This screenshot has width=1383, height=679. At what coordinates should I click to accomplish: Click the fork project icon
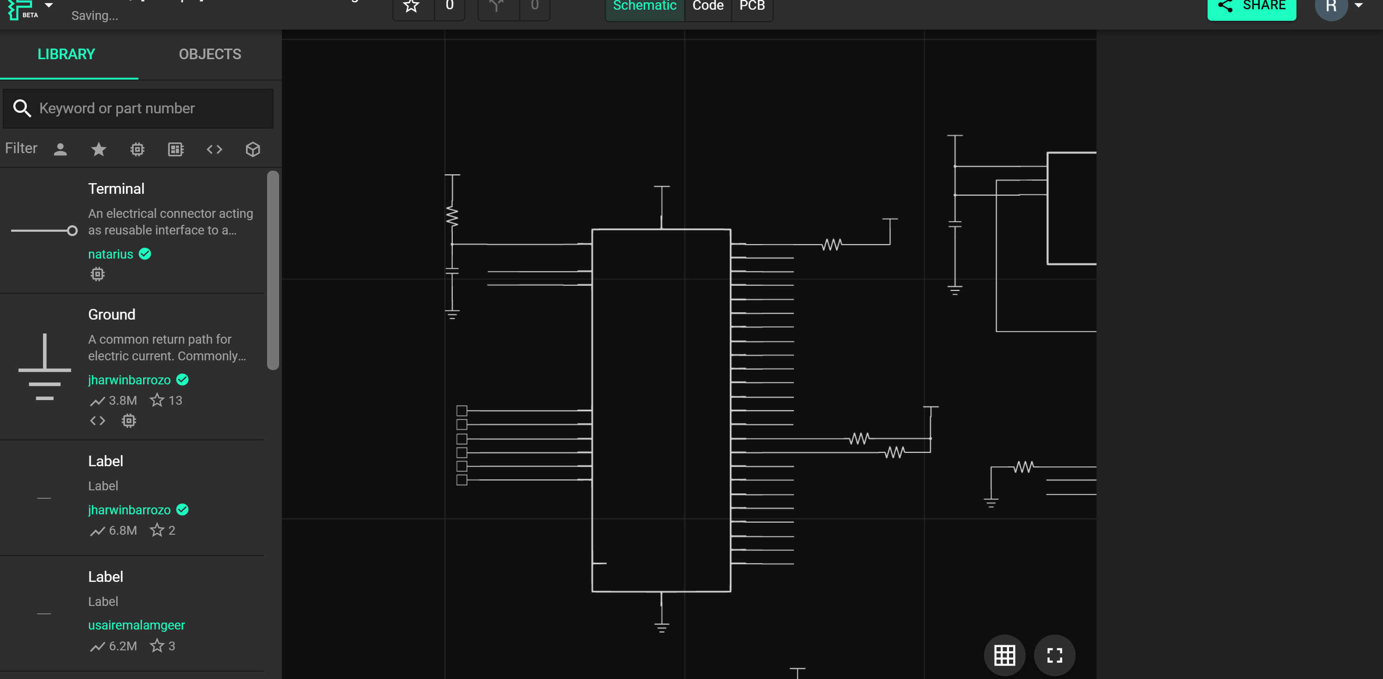pyautogui.click(x=497, y=6)
